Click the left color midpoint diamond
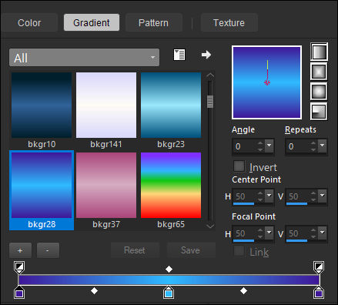This screenshot has height=305, width=338. [x=95, y=290]
